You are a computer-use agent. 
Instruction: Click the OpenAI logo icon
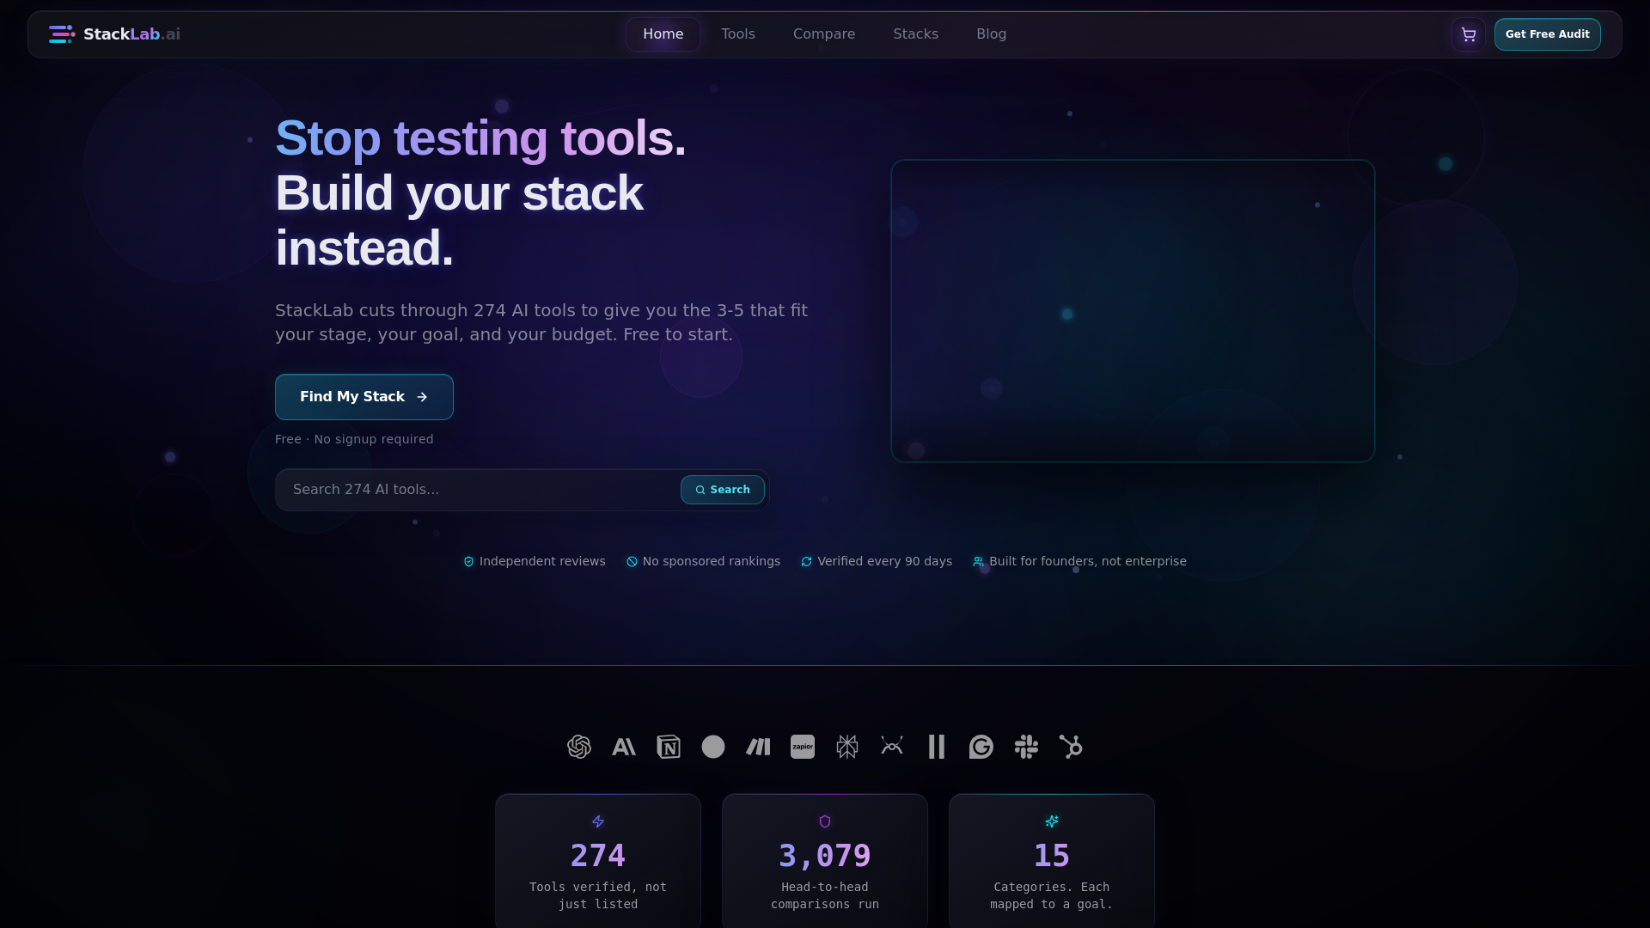point(579,747)
